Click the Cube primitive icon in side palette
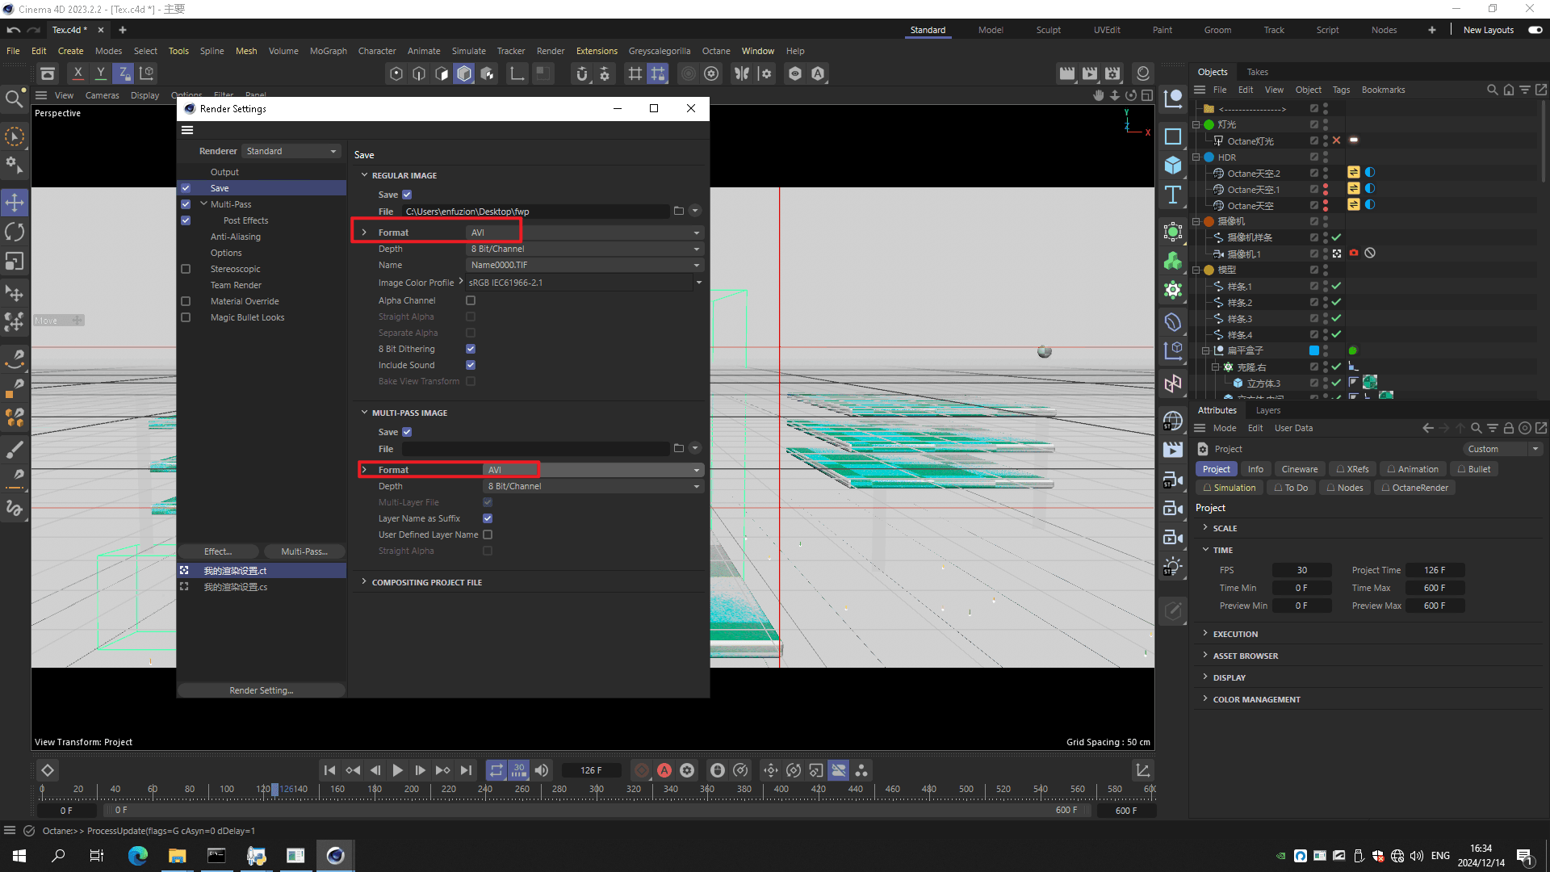The image size is (1550, 872). pos(1173,166)
